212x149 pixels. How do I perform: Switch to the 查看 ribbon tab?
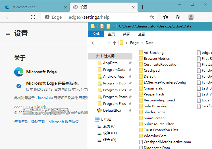click(142, 34)
